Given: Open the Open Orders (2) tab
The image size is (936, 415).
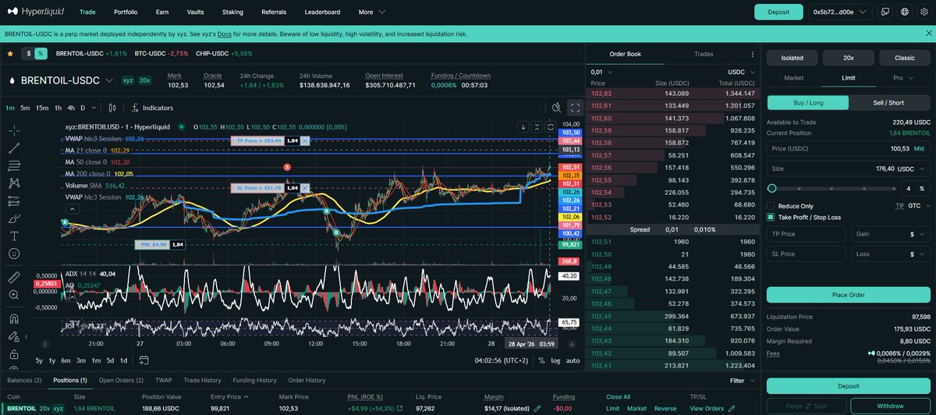Looking at the screenshot, I should click(121, 380).
